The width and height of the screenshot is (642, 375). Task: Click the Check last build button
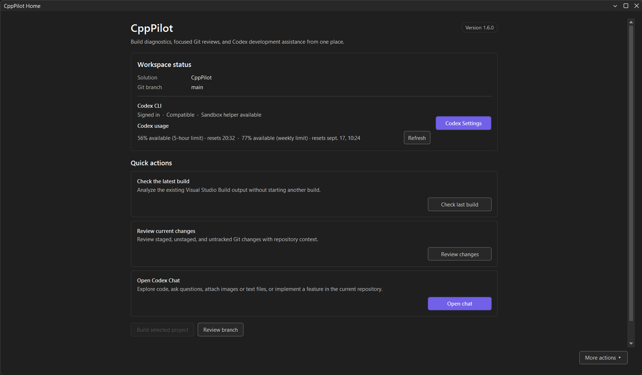coord(460,204)
